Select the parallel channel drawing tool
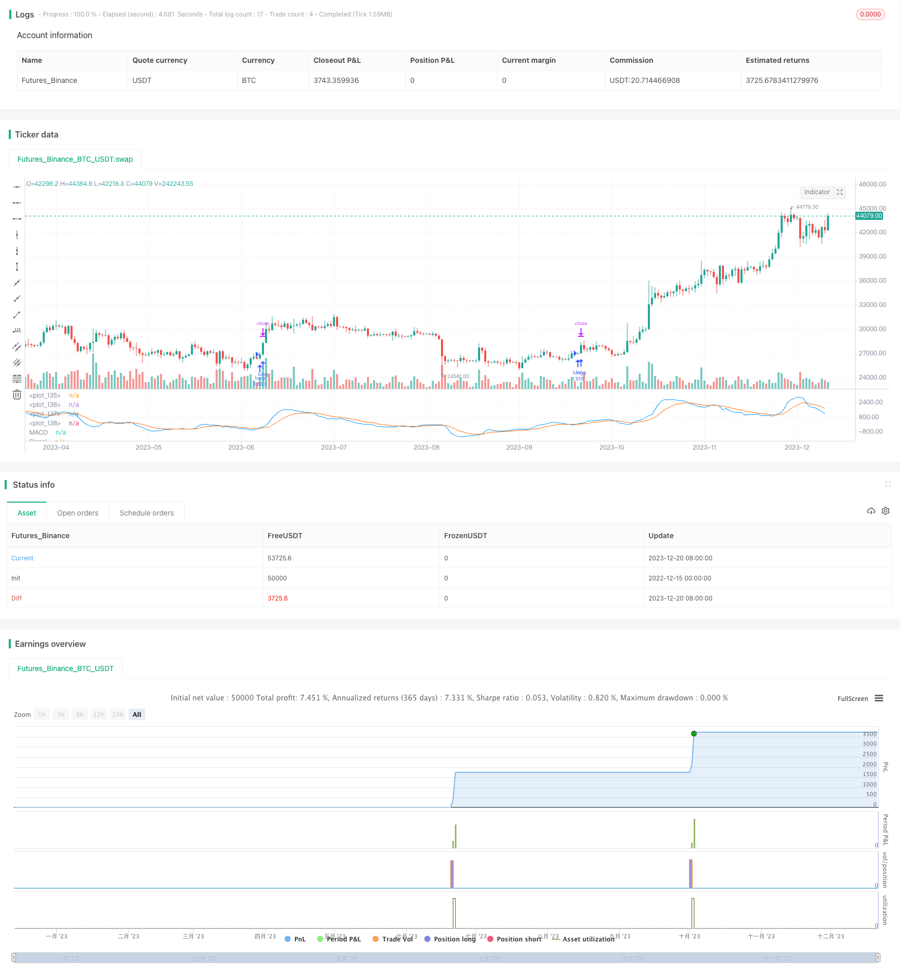The image size is (900, 978). pos(17,346)
